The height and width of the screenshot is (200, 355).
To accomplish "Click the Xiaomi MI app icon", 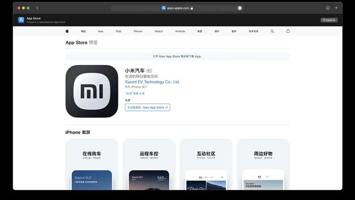I will click(x=92, y=91).
